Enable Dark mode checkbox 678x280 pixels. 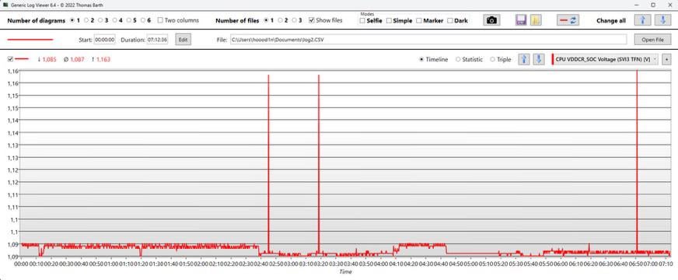tap(449, 21)
